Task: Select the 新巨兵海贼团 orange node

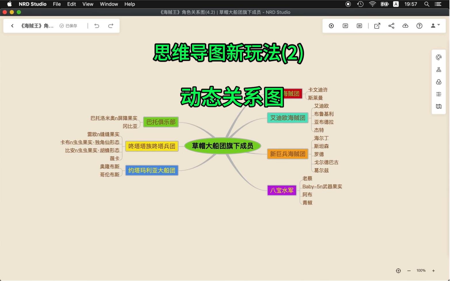Action: pos(288,154)
